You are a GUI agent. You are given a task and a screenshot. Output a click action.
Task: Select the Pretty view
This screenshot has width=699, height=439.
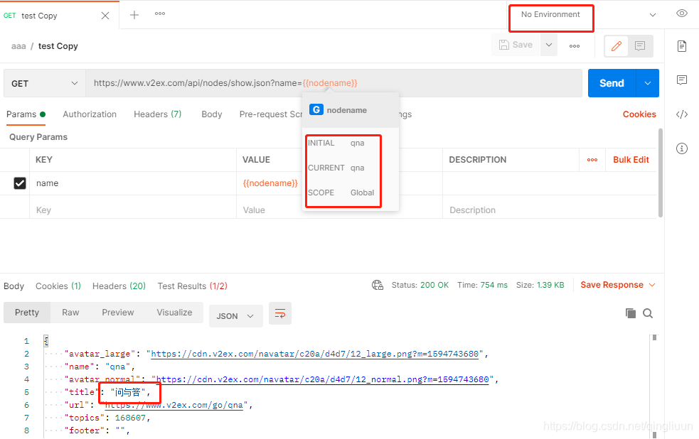27,313
